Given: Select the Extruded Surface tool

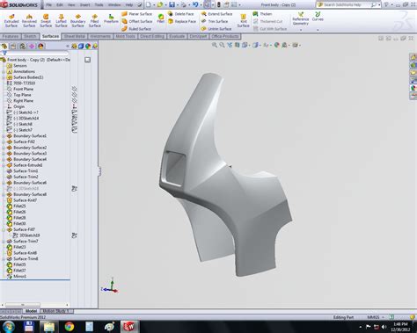Looking at the screenshot, I should pos(11,21).
